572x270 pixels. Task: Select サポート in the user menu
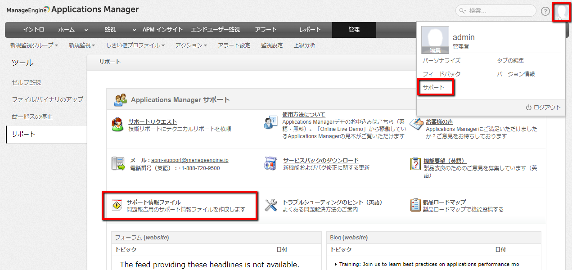pyautogui.click(x=433, y=87)
